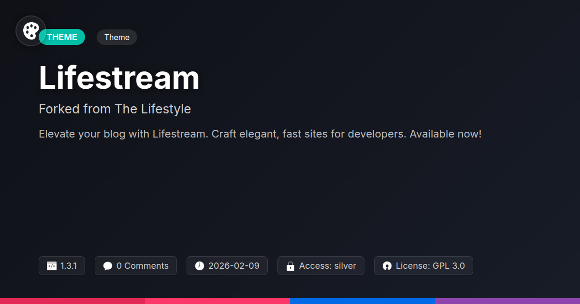Click the code version icon

click(52, 266)
